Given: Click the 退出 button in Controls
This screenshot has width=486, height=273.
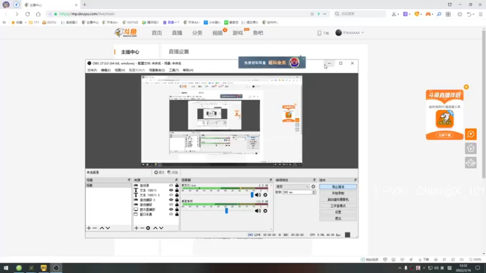Looking at the screenshot, I should [338, 218].
